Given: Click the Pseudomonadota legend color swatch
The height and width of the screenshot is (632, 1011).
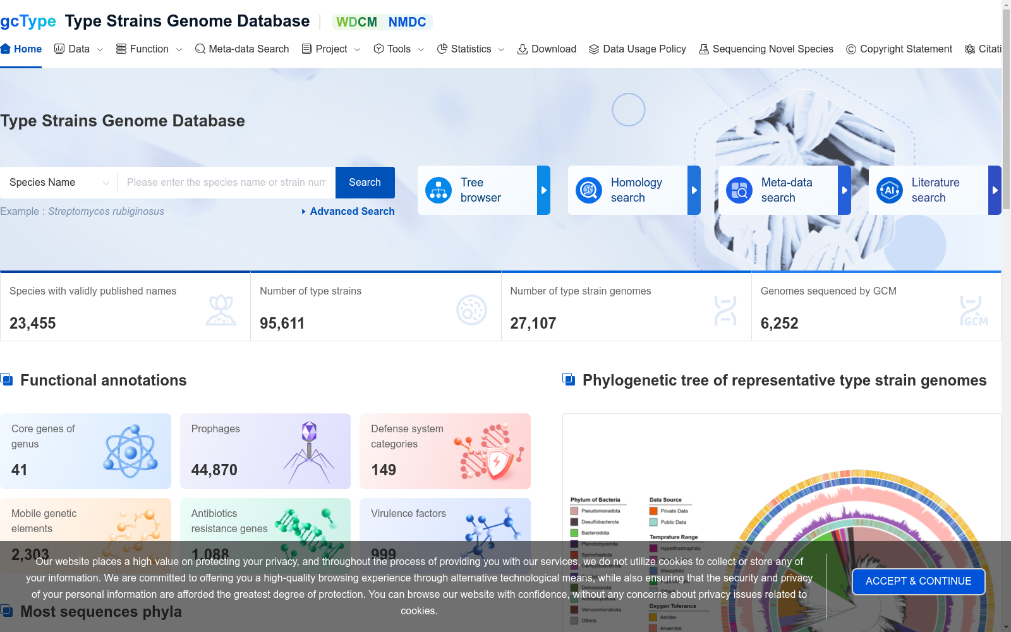Looking at the screenshot, I should point(574,511).
